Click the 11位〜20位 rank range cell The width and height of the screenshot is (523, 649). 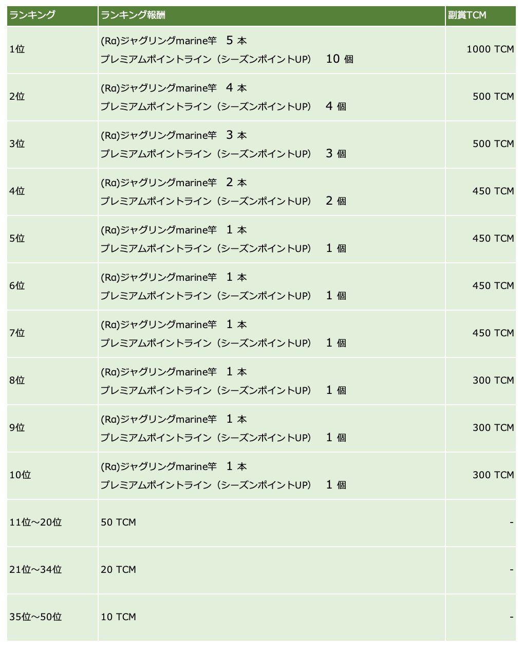(x=35, y=522)
